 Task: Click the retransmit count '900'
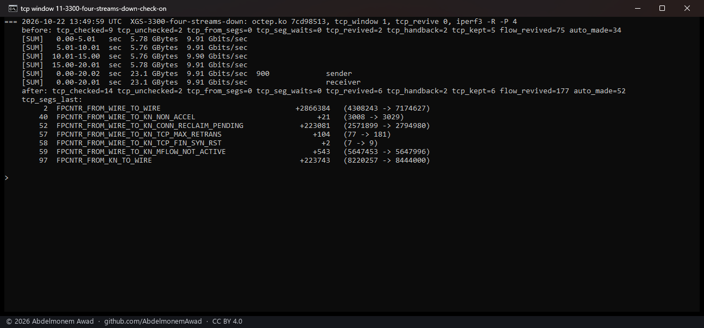coord(263,74)
